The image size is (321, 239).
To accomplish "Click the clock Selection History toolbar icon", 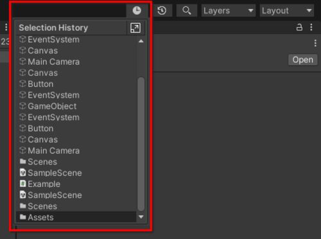I will point(137,10).
